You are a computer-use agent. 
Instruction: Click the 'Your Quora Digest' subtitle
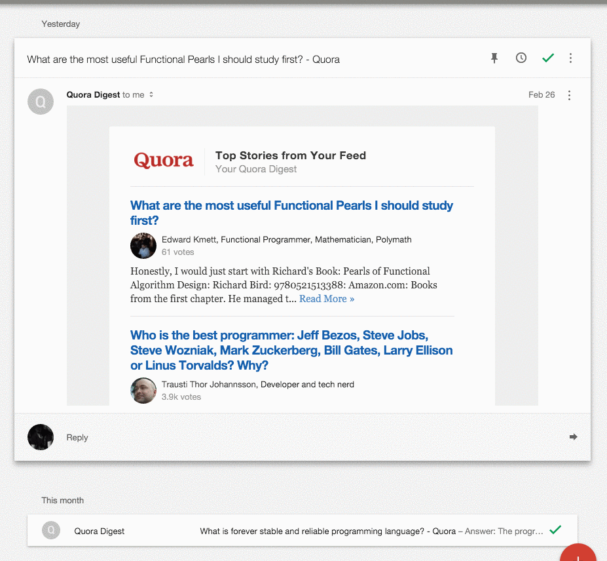coord(256,169)
